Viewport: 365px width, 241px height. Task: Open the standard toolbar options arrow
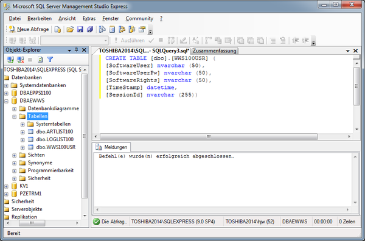click(x=150, y=31)
